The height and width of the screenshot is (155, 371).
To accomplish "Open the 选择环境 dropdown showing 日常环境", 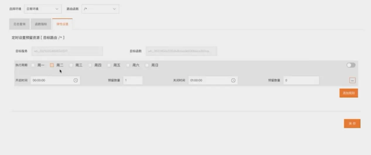I will click(42, 9).
